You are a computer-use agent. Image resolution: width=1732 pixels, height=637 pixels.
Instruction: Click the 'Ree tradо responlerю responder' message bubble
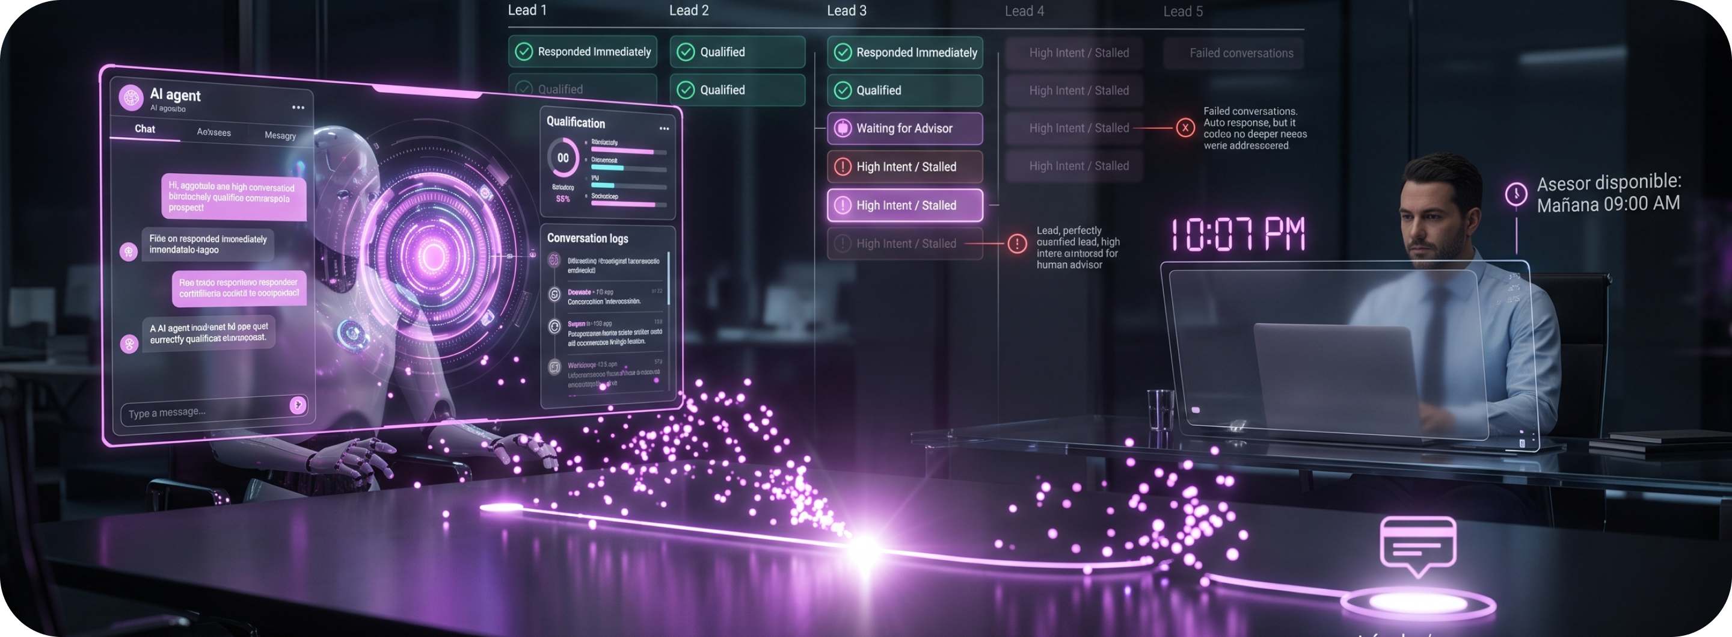pos(239,288)
